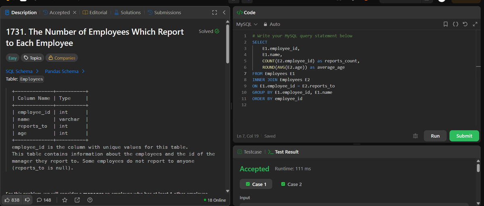Close the Accepted tab
The image size is (484, 206).
pyautogui.click(x=75, y=12)
